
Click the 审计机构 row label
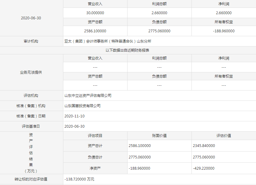[31, 41]
